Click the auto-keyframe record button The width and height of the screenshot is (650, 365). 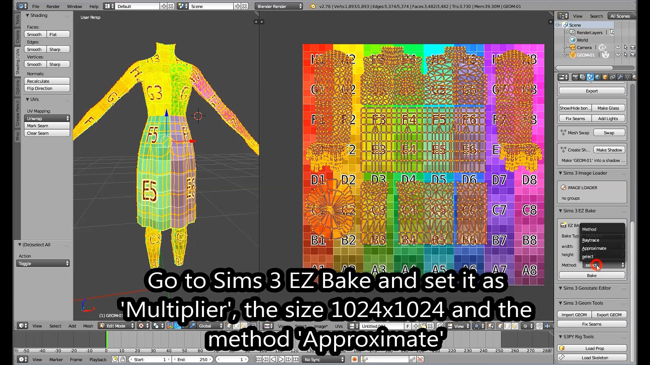click(x=354, y=359)
